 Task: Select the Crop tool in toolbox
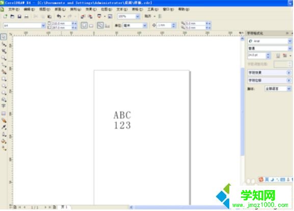click(x=4, y=51)
